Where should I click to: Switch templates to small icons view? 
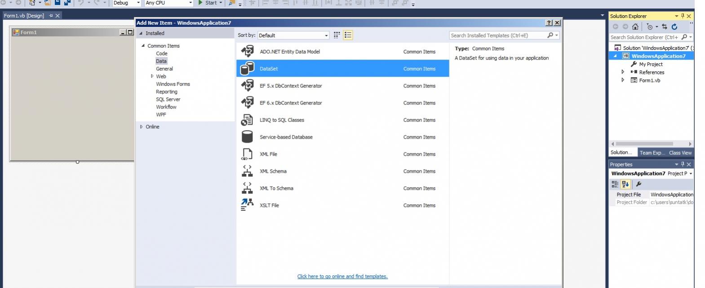[x=337, y=35]
